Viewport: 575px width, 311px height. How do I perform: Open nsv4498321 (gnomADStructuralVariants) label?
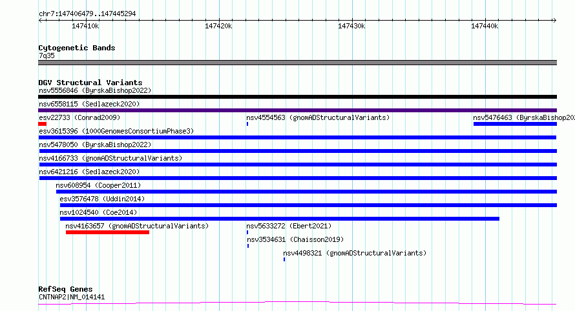pos(355,253)
